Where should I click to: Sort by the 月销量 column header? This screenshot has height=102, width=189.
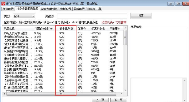(115, 29)
